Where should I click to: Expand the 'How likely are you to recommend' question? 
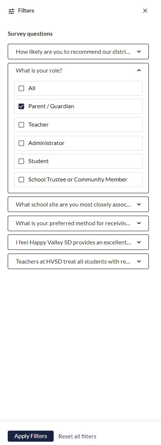click(x=78, y=52)
